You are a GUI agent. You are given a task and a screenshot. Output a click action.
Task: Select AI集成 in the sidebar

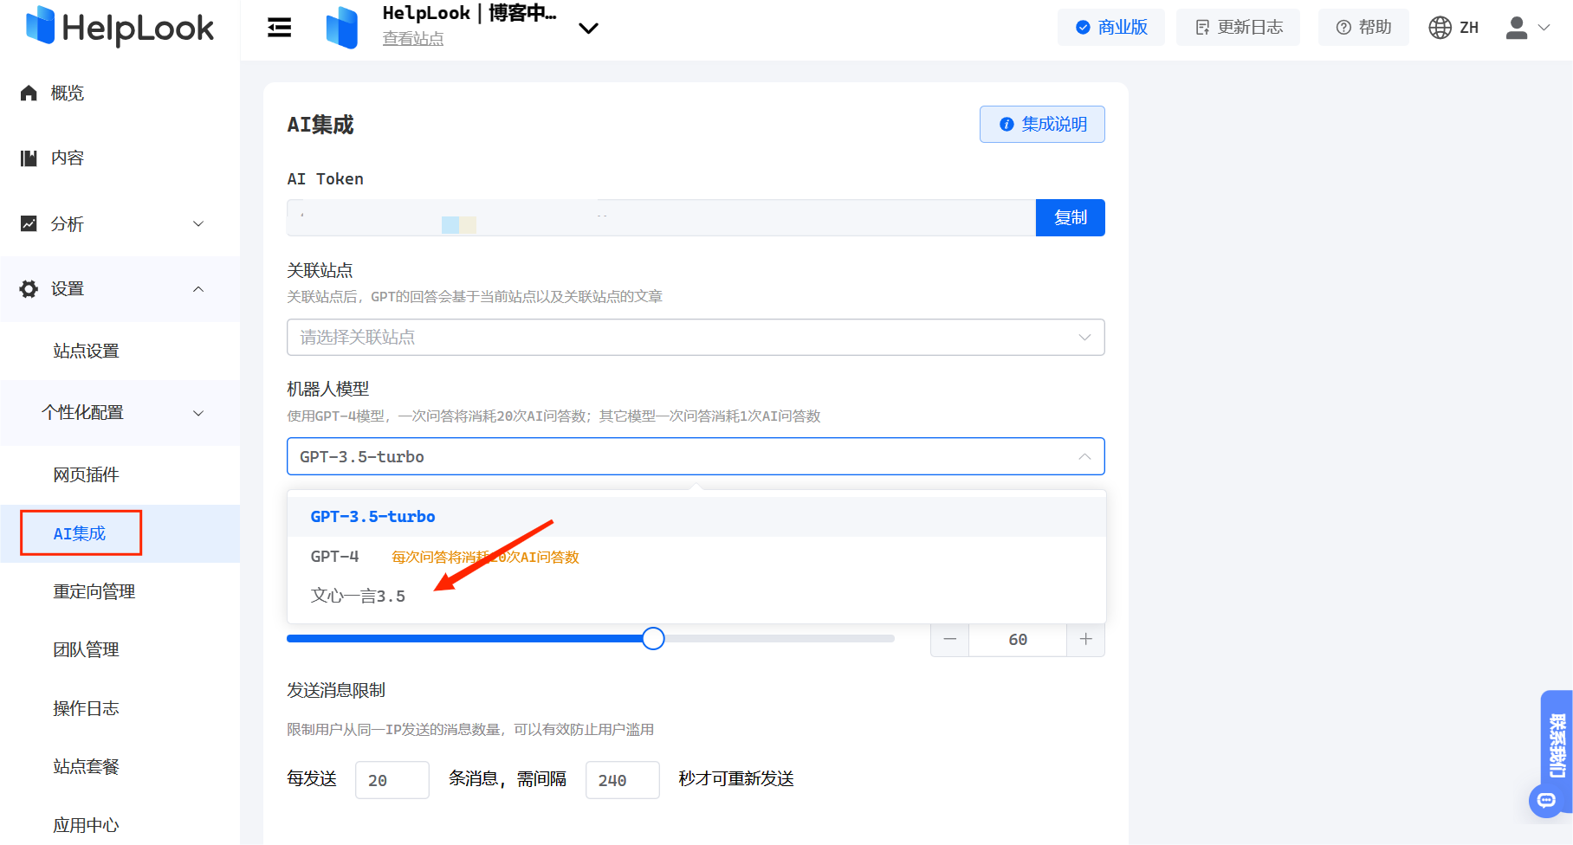[x=120, y=533]
